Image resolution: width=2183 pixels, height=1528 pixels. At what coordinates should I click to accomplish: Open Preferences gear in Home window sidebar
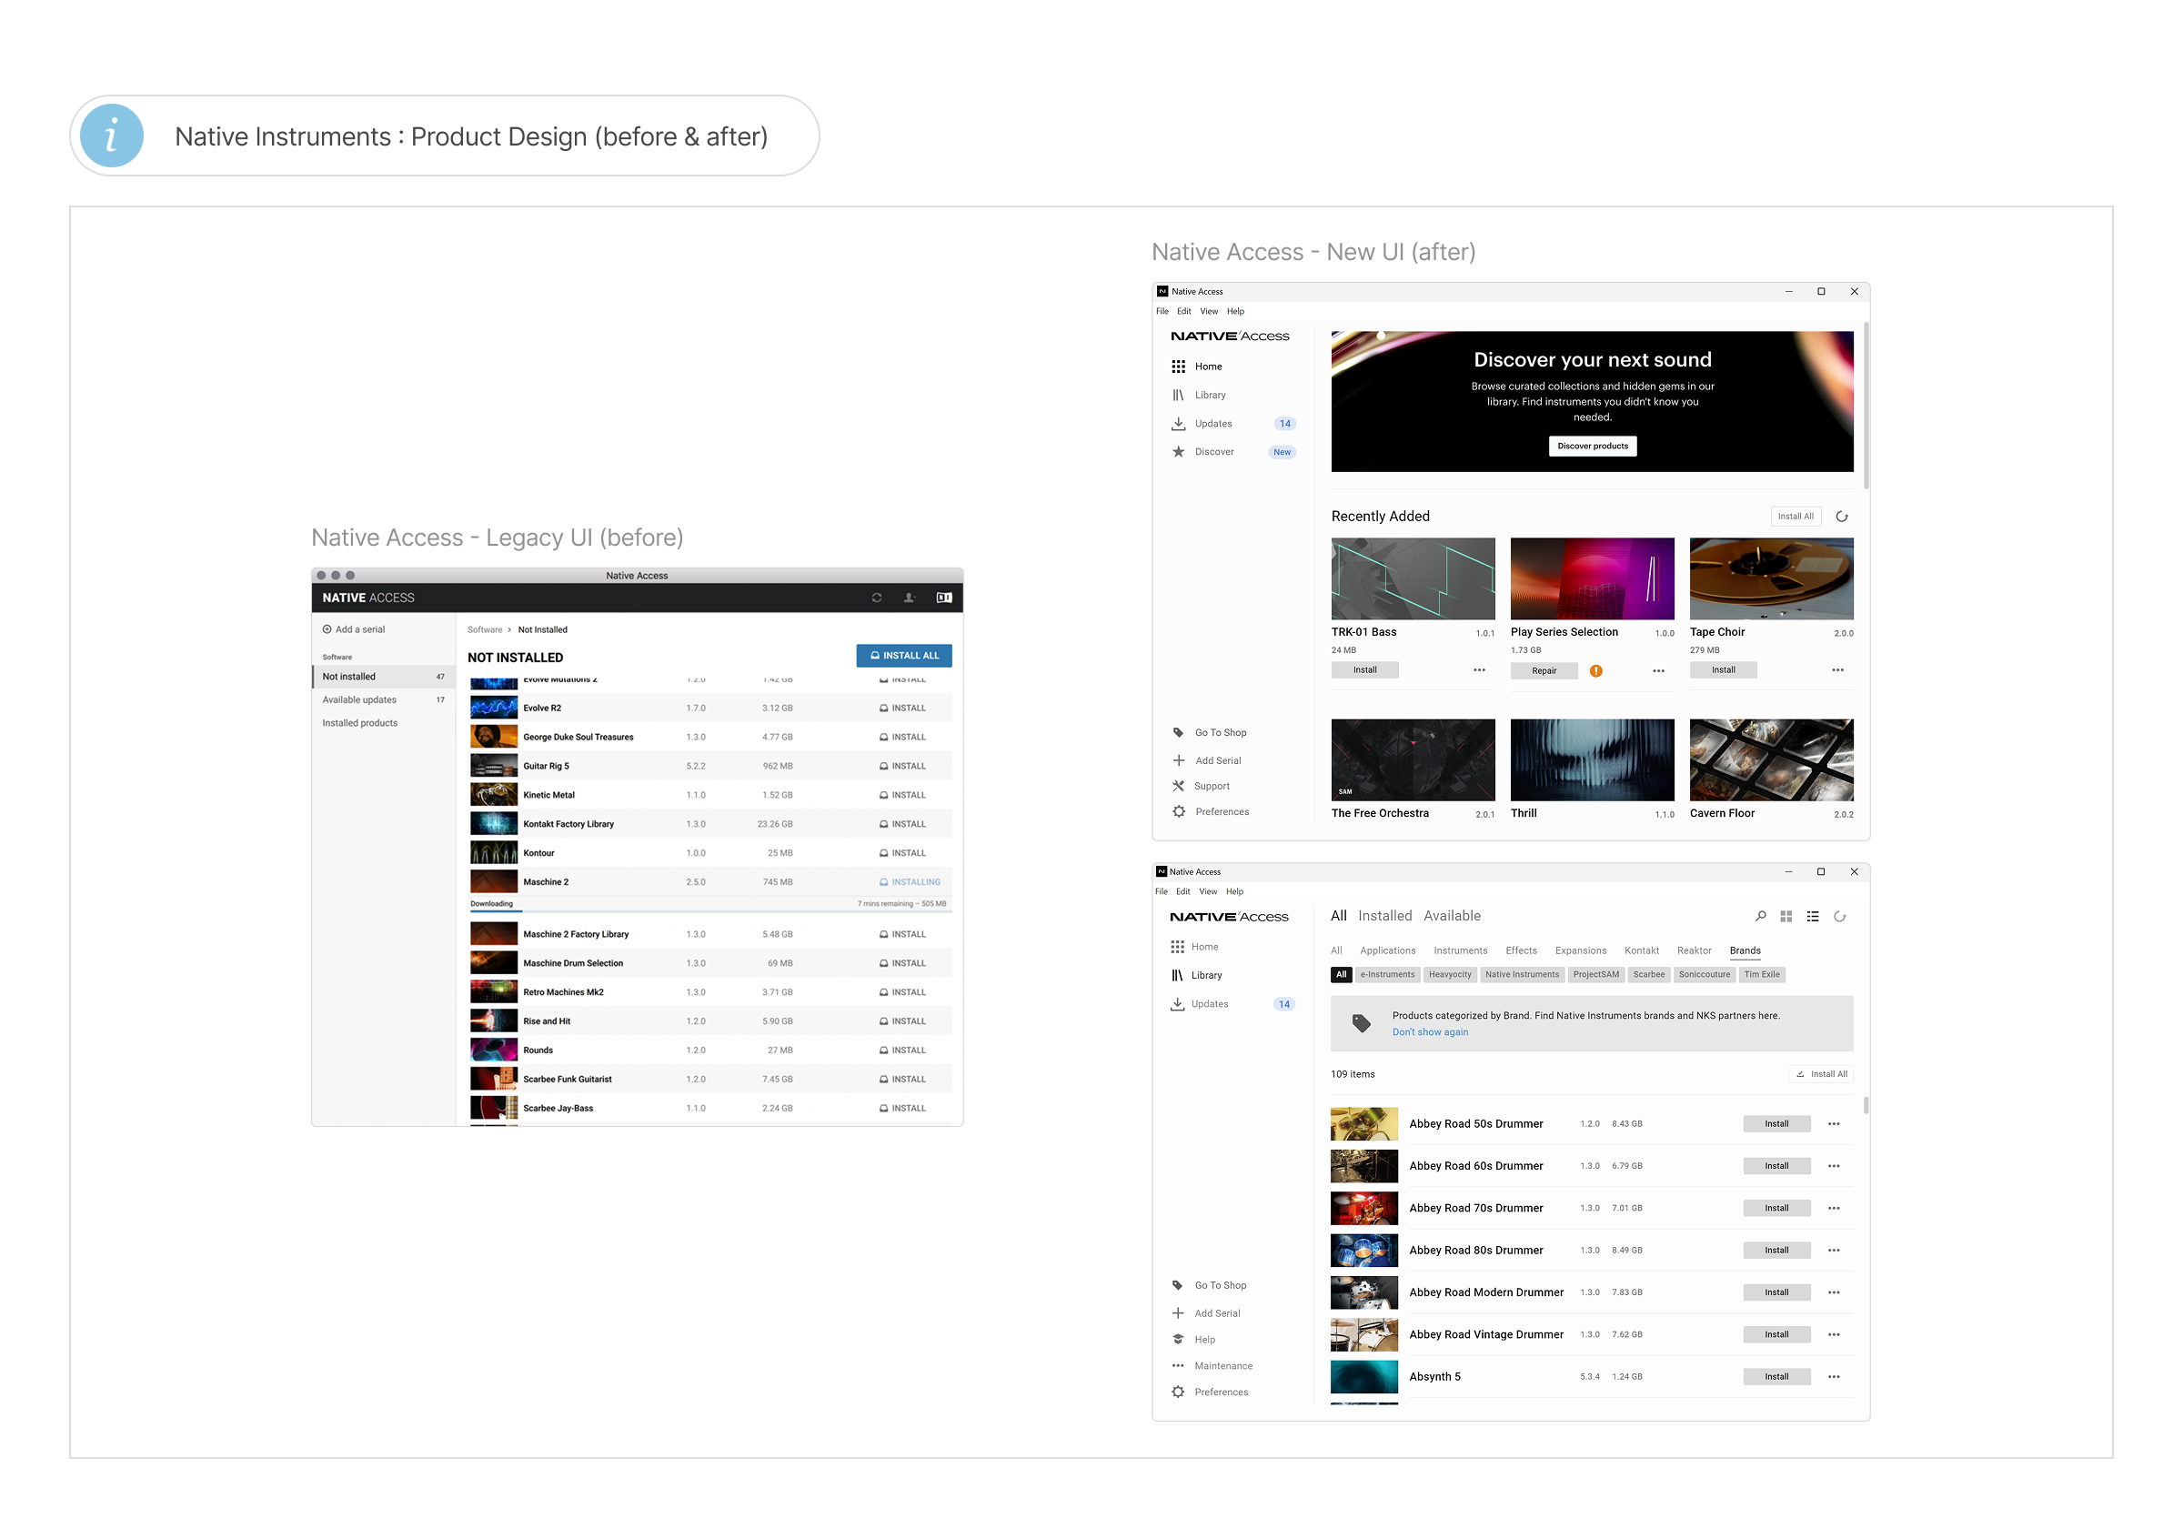(x=1179, y=811)
